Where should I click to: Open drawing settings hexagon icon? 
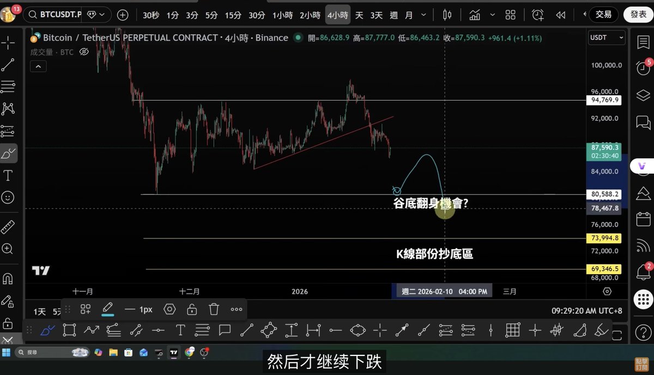click(169, 309)
